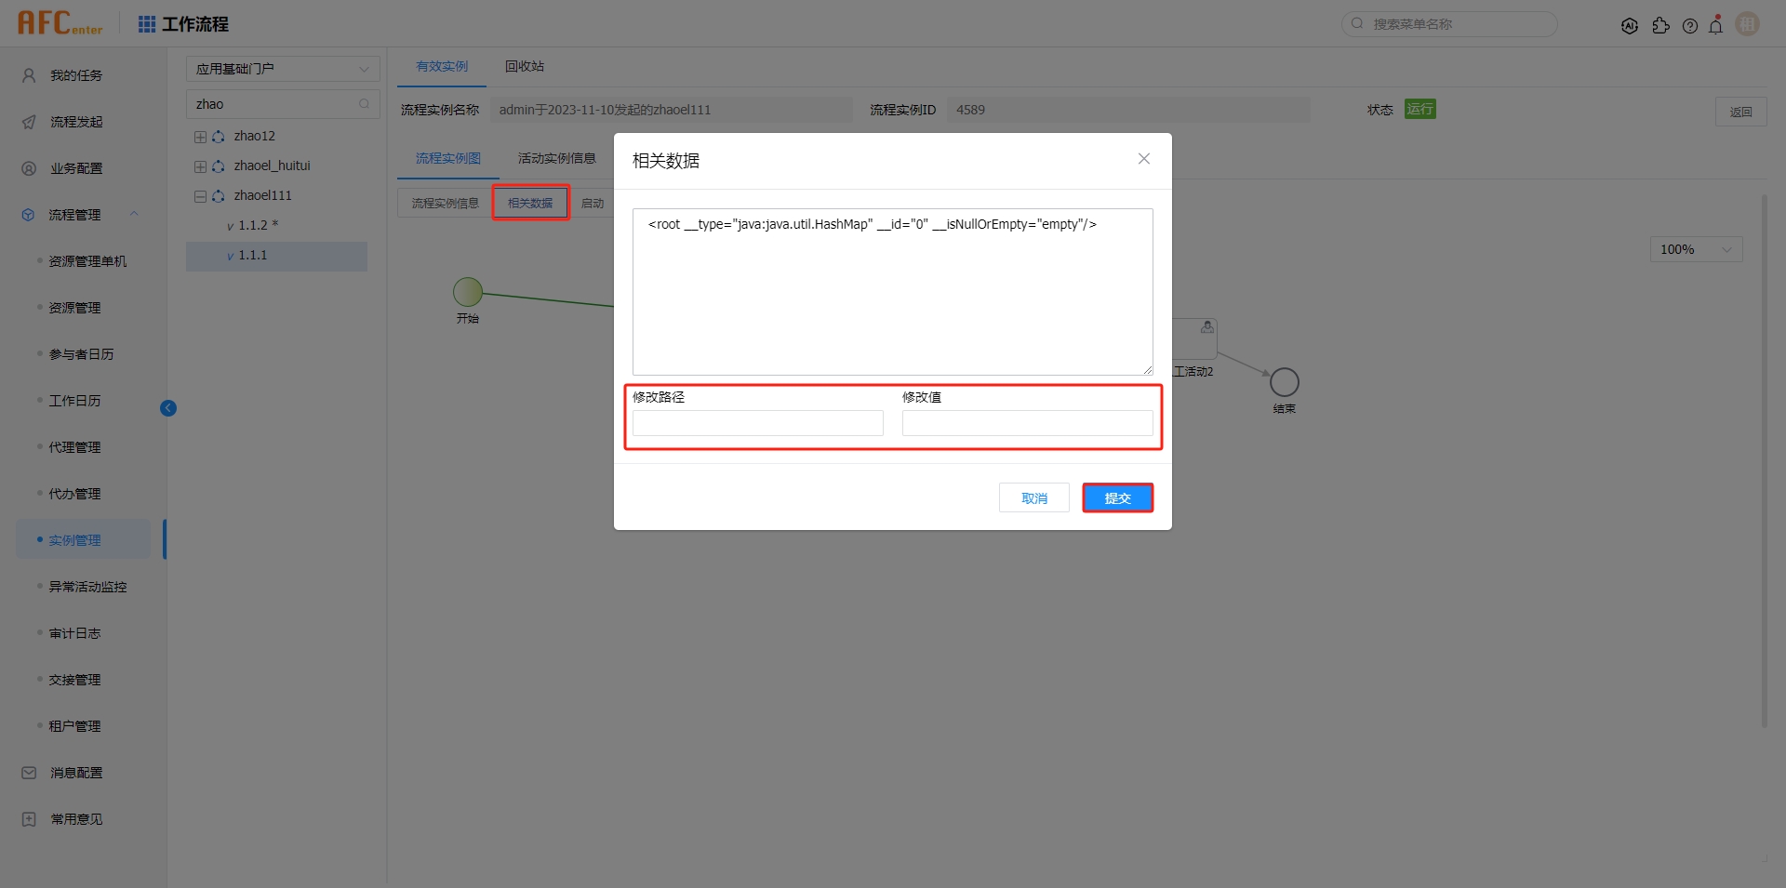Click the 取消 button
Viewport: 1786px width, 888px height.
coord(1033,498)
